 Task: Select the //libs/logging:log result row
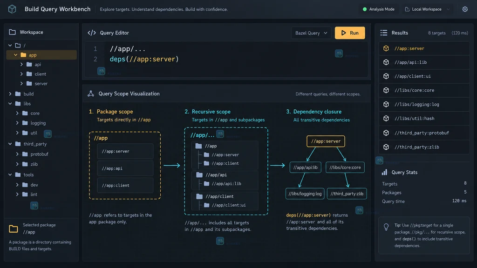[424, 105]
